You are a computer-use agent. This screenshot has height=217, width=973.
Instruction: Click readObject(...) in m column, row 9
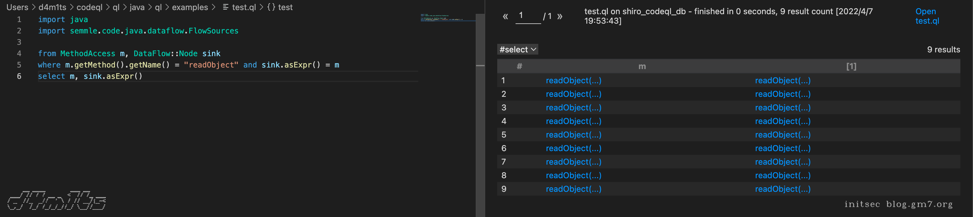click(573, 189)
